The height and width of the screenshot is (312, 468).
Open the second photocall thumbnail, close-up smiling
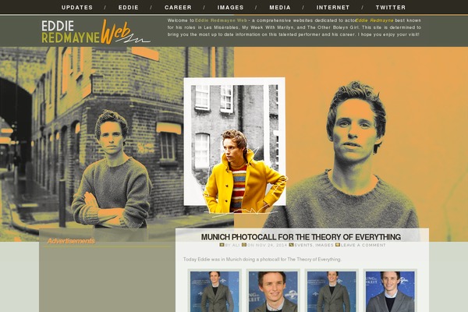(x=273, y=292)
